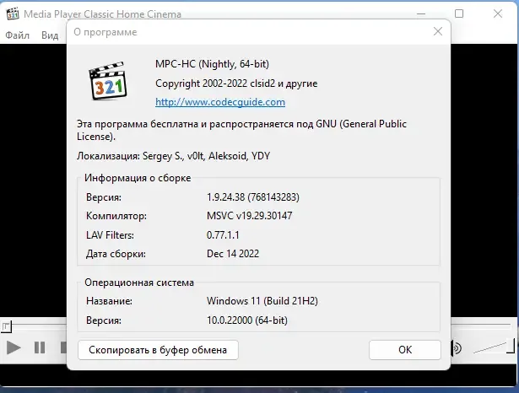Close the О программе dialog
The width and height of the screenshot is (519, 393).
click(x=438, y=31)
